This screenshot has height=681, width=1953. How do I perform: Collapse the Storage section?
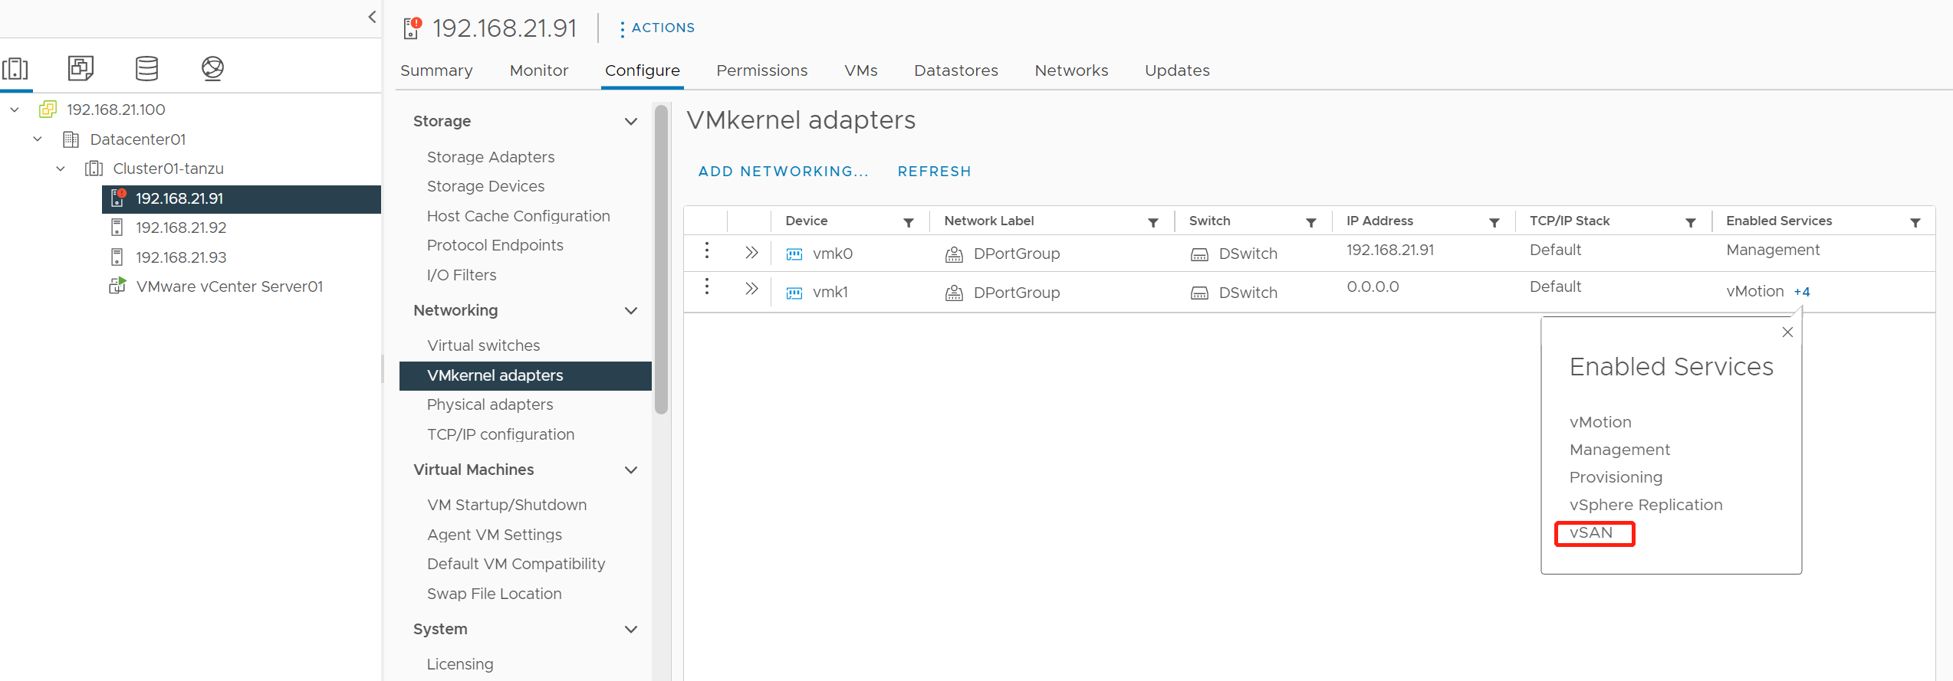(x=631, y=121)
